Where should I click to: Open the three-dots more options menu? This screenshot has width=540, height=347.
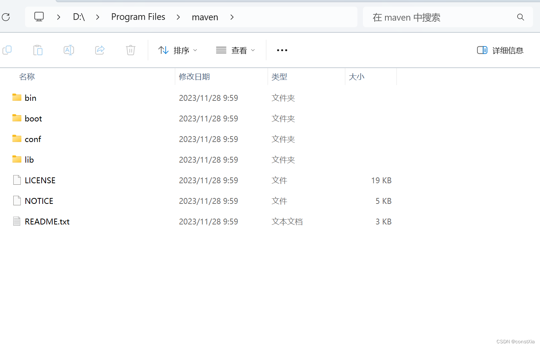click(x=282, y=50)
